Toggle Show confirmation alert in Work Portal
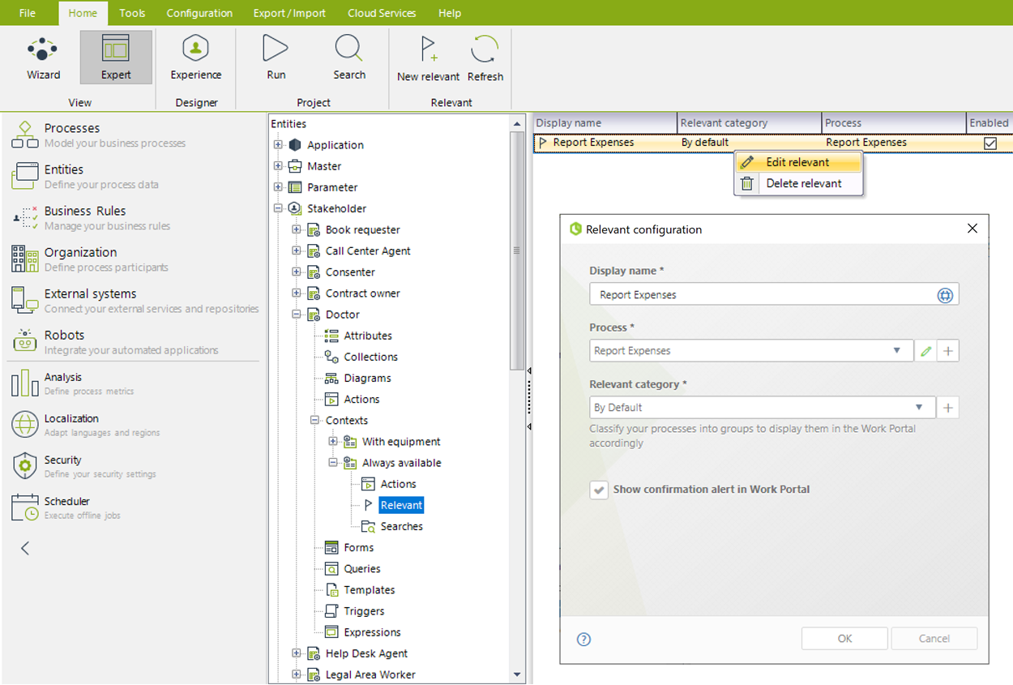This screenshot has height=685, width=1013. tap(599, 490)
